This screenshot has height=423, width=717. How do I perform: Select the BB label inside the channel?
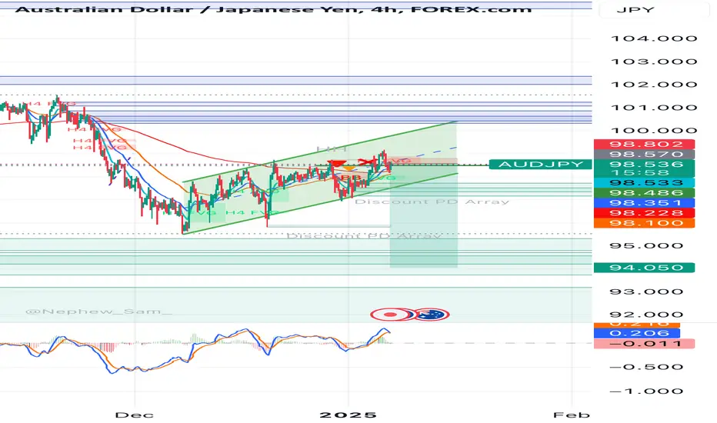point(351,178)
